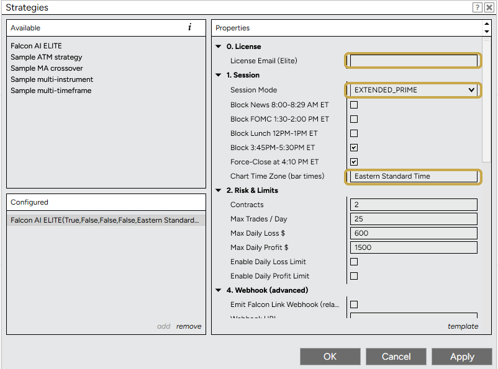Toggle Block FOMC 1:30-2:00 PM ET checkbox
498x369 pixels.
(354, 119)
